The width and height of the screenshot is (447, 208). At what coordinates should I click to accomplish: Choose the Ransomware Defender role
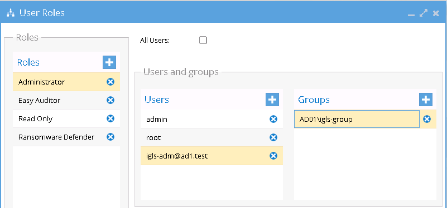66,137
